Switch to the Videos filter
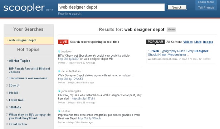Screen dimensions: 220x129 pyautogui.click(x=188, y=42)
